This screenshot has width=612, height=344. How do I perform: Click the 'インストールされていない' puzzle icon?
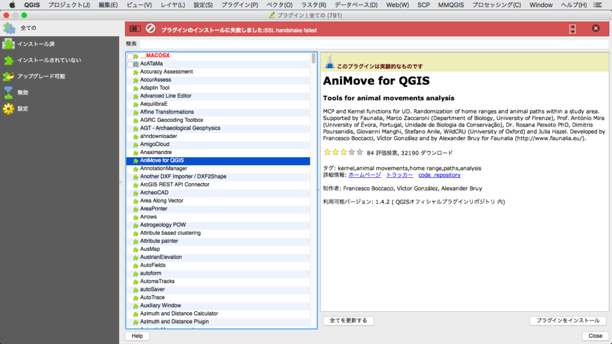(8, 60)
